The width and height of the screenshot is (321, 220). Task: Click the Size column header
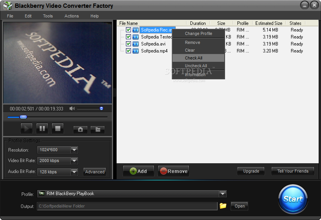coord(221,23)
